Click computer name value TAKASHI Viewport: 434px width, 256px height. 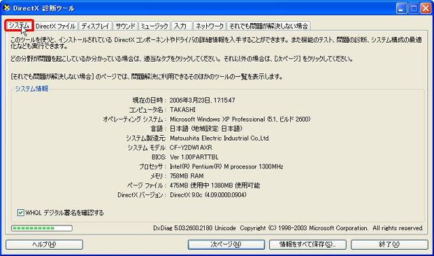[182, 110]
